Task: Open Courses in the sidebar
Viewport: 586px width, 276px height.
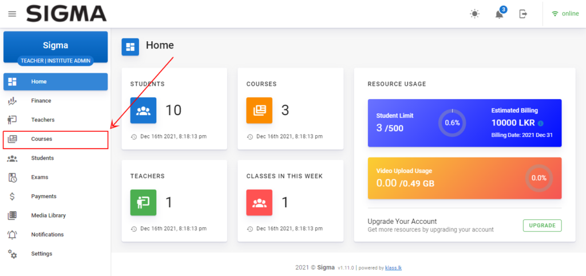Action: (x=56, y=139)
